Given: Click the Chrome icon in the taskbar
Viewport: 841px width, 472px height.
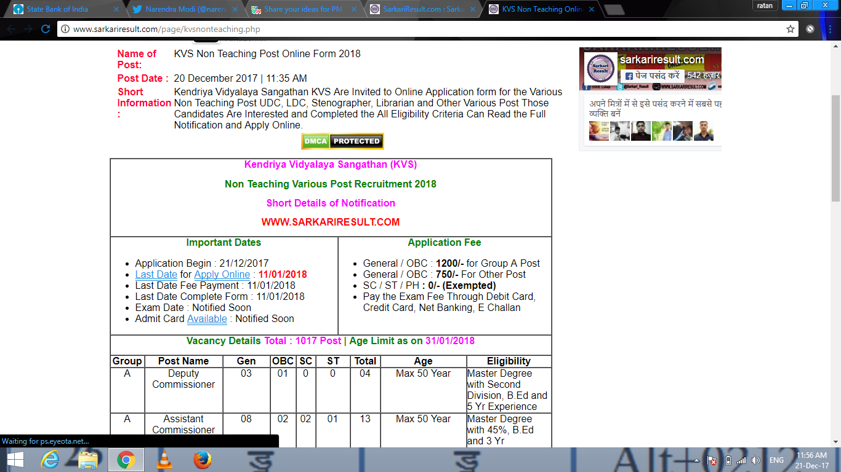Looking at the screenshot, I should [x=126, y=460].
